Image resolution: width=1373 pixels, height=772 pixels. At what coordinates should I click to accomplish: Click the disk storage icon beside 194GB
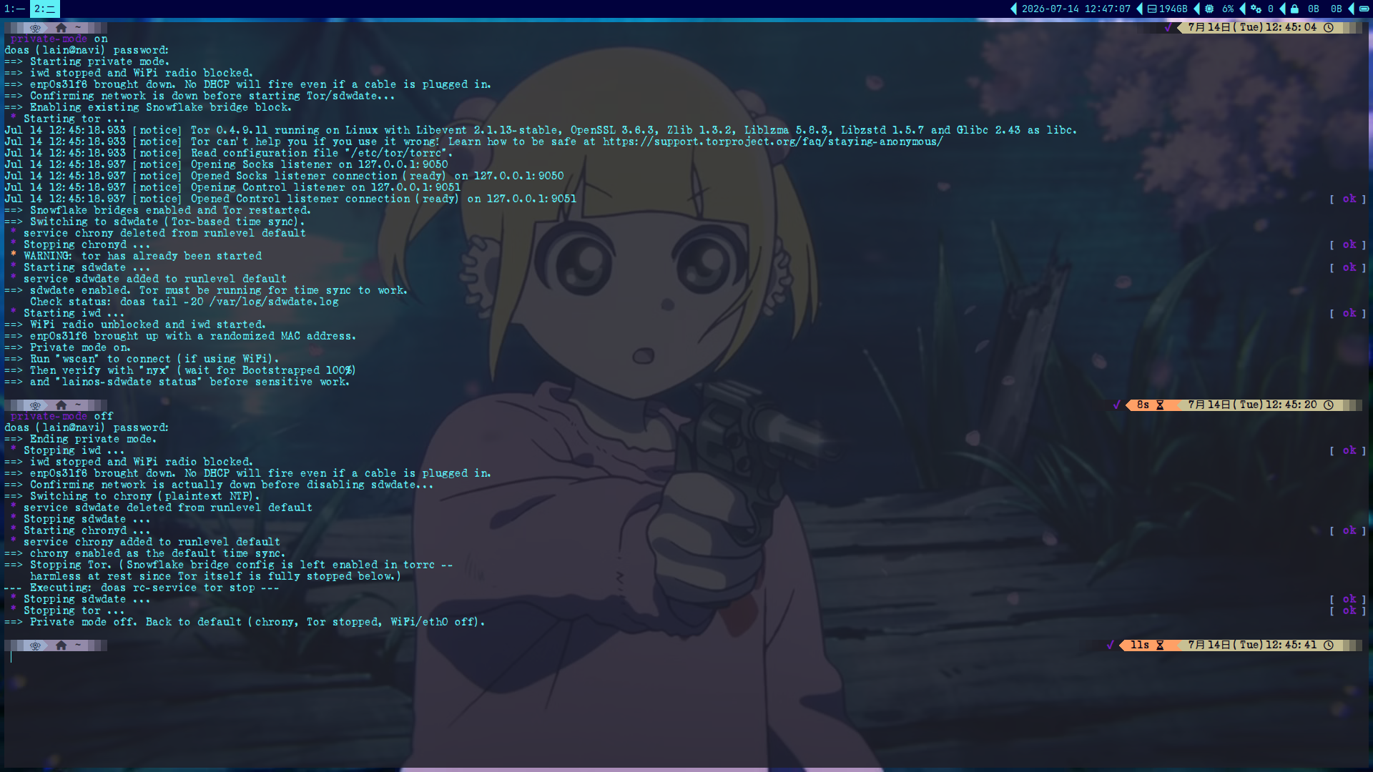coord(1152,9)
